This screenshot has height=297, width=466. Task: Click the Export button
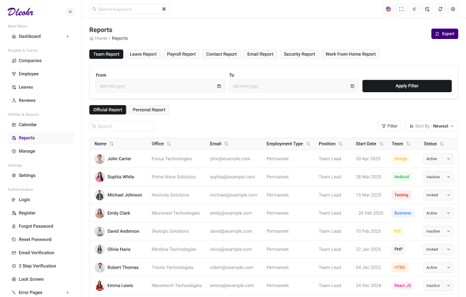[x=444, y=34]
